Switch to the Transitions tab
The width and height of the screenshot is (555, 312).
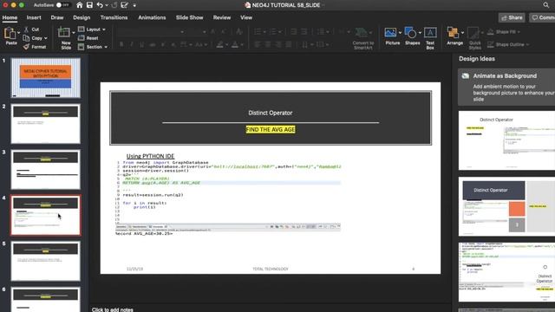[x=114, y=17]
